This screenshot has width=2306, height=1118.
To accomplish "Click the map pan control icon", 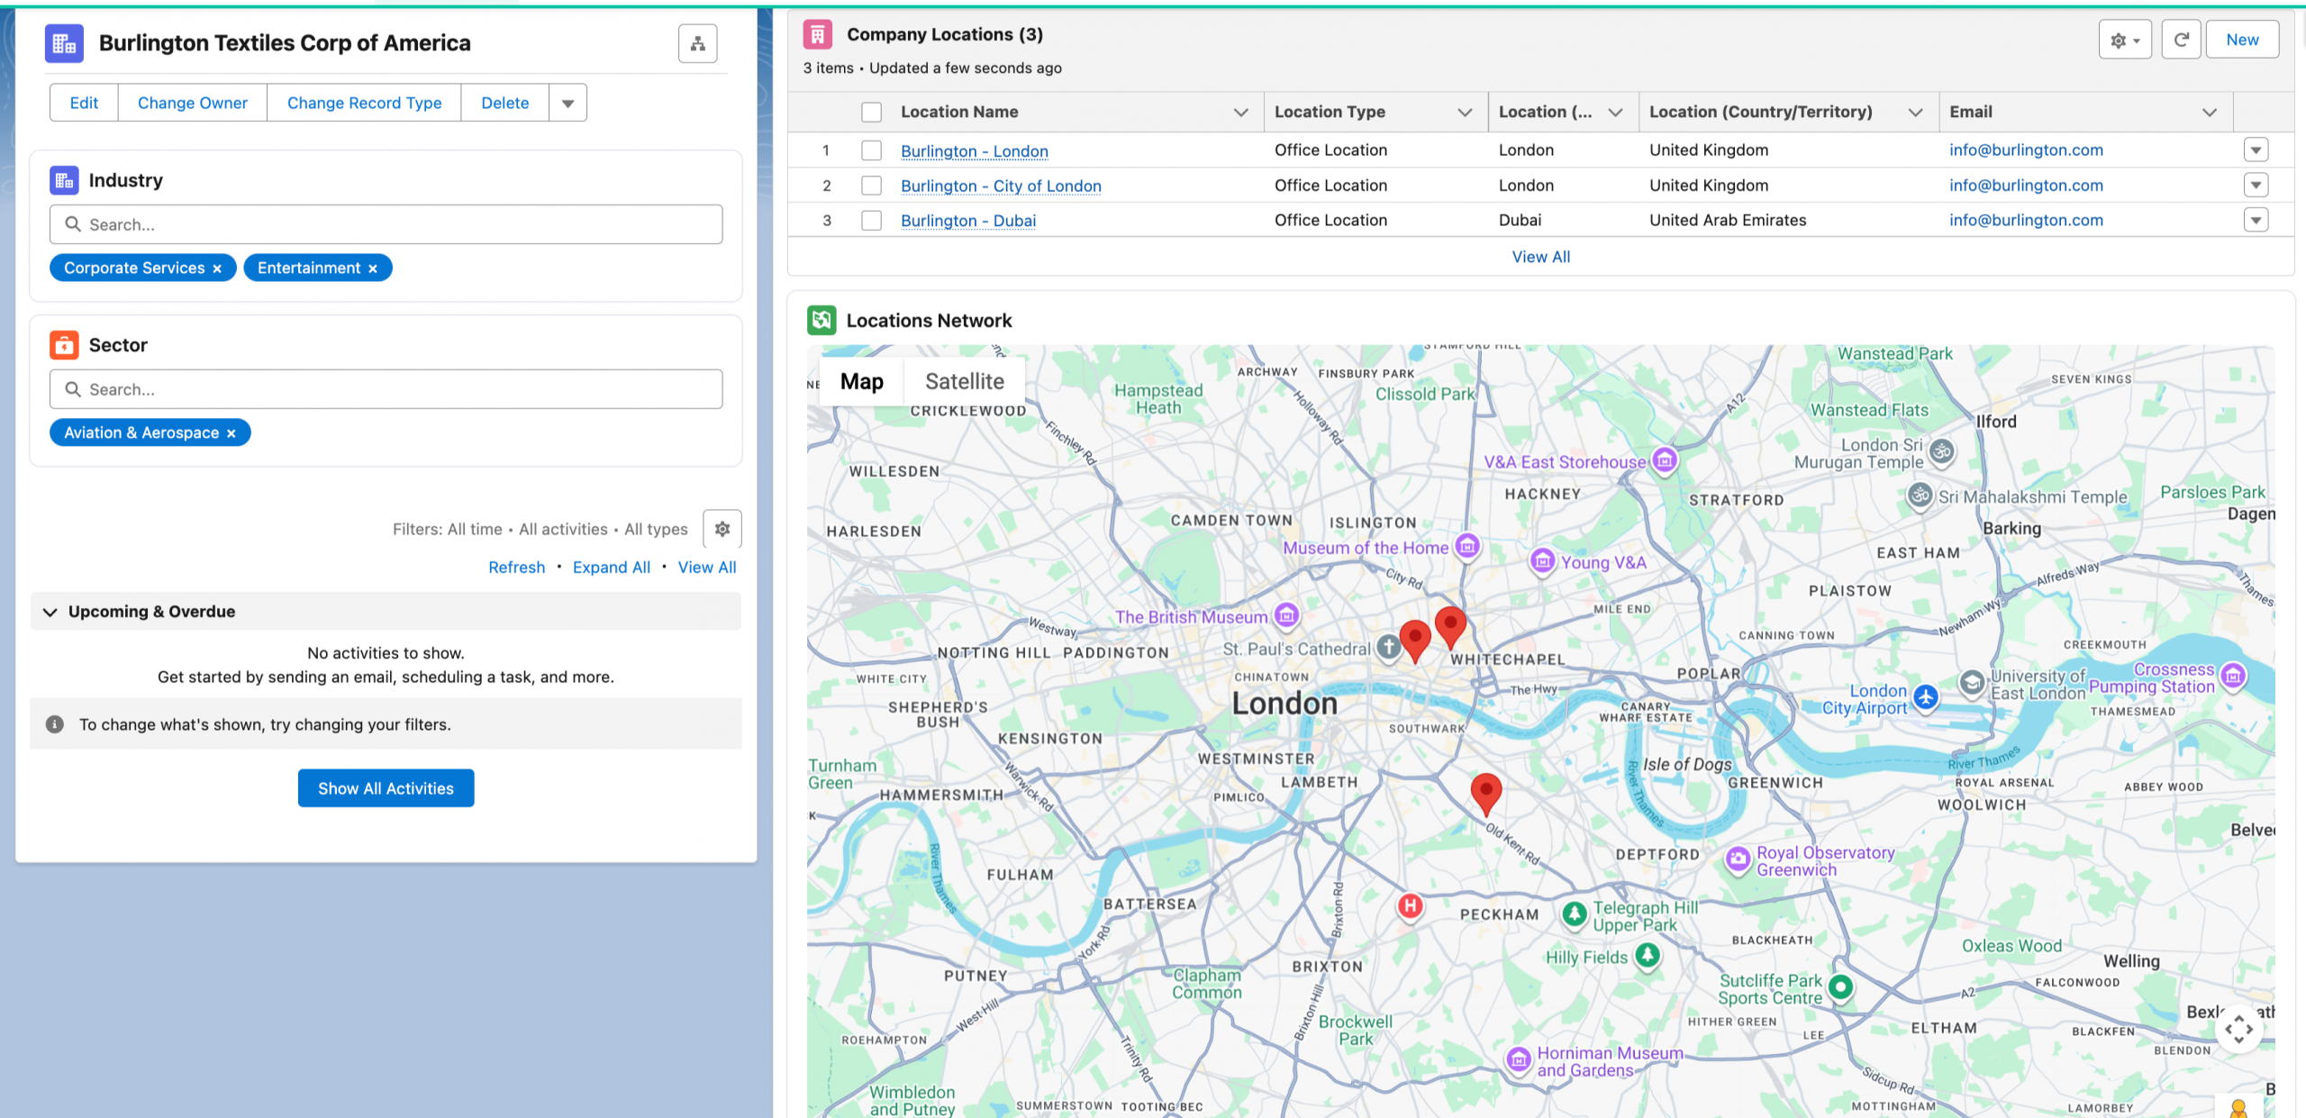I will tap(2238, 1029).
